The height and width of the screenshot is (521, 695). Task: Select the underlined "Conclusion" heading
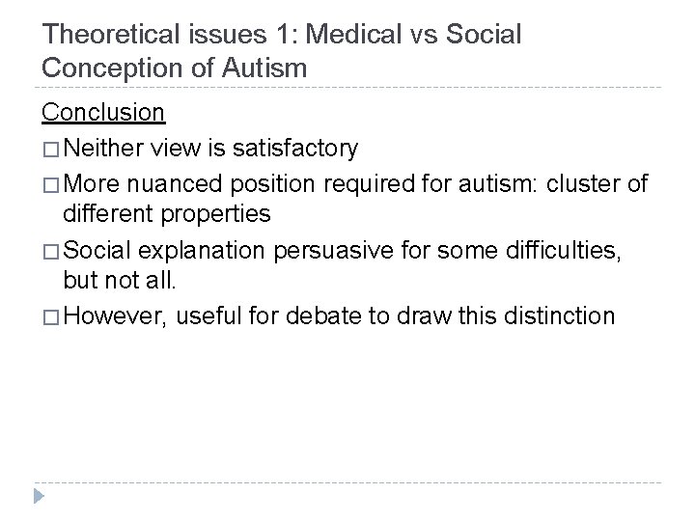pos(103,114)
